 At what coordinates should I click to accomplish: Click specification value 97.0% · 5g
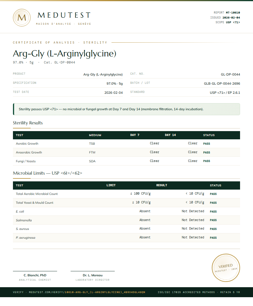click(x=114, y=83)
